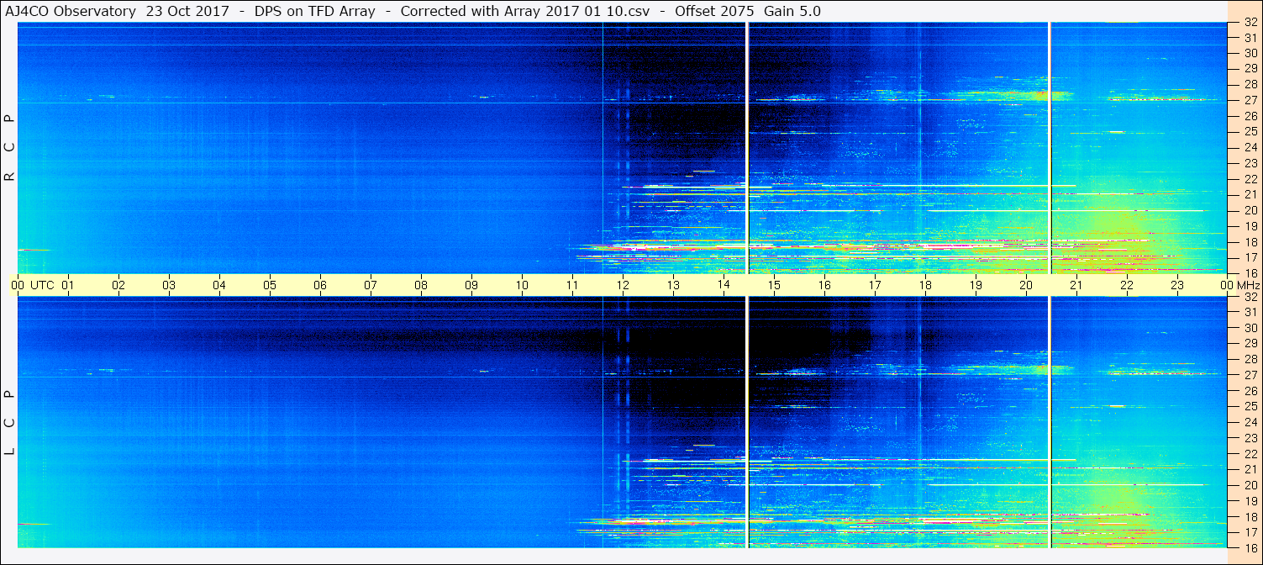
Task: Click the "MHz" frequency axis label
Action: point(1250,285)
